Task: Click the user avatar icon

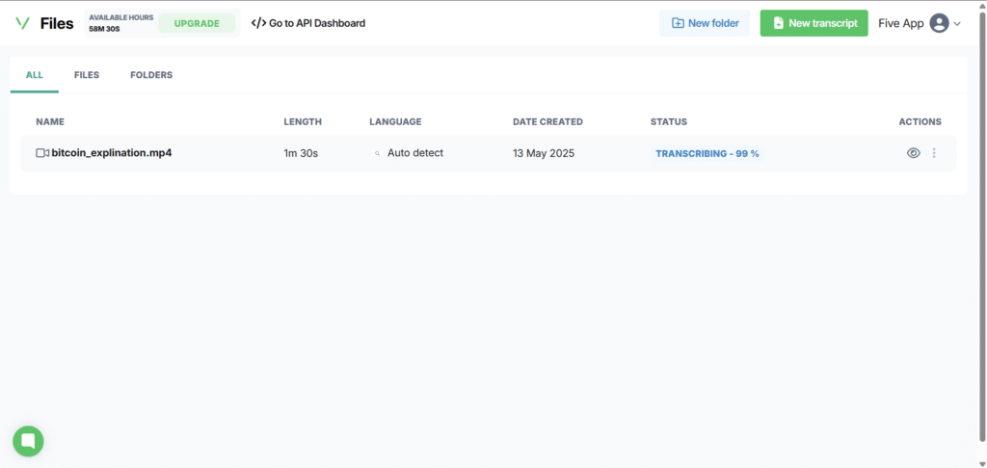Action: (x=939, y=23)
